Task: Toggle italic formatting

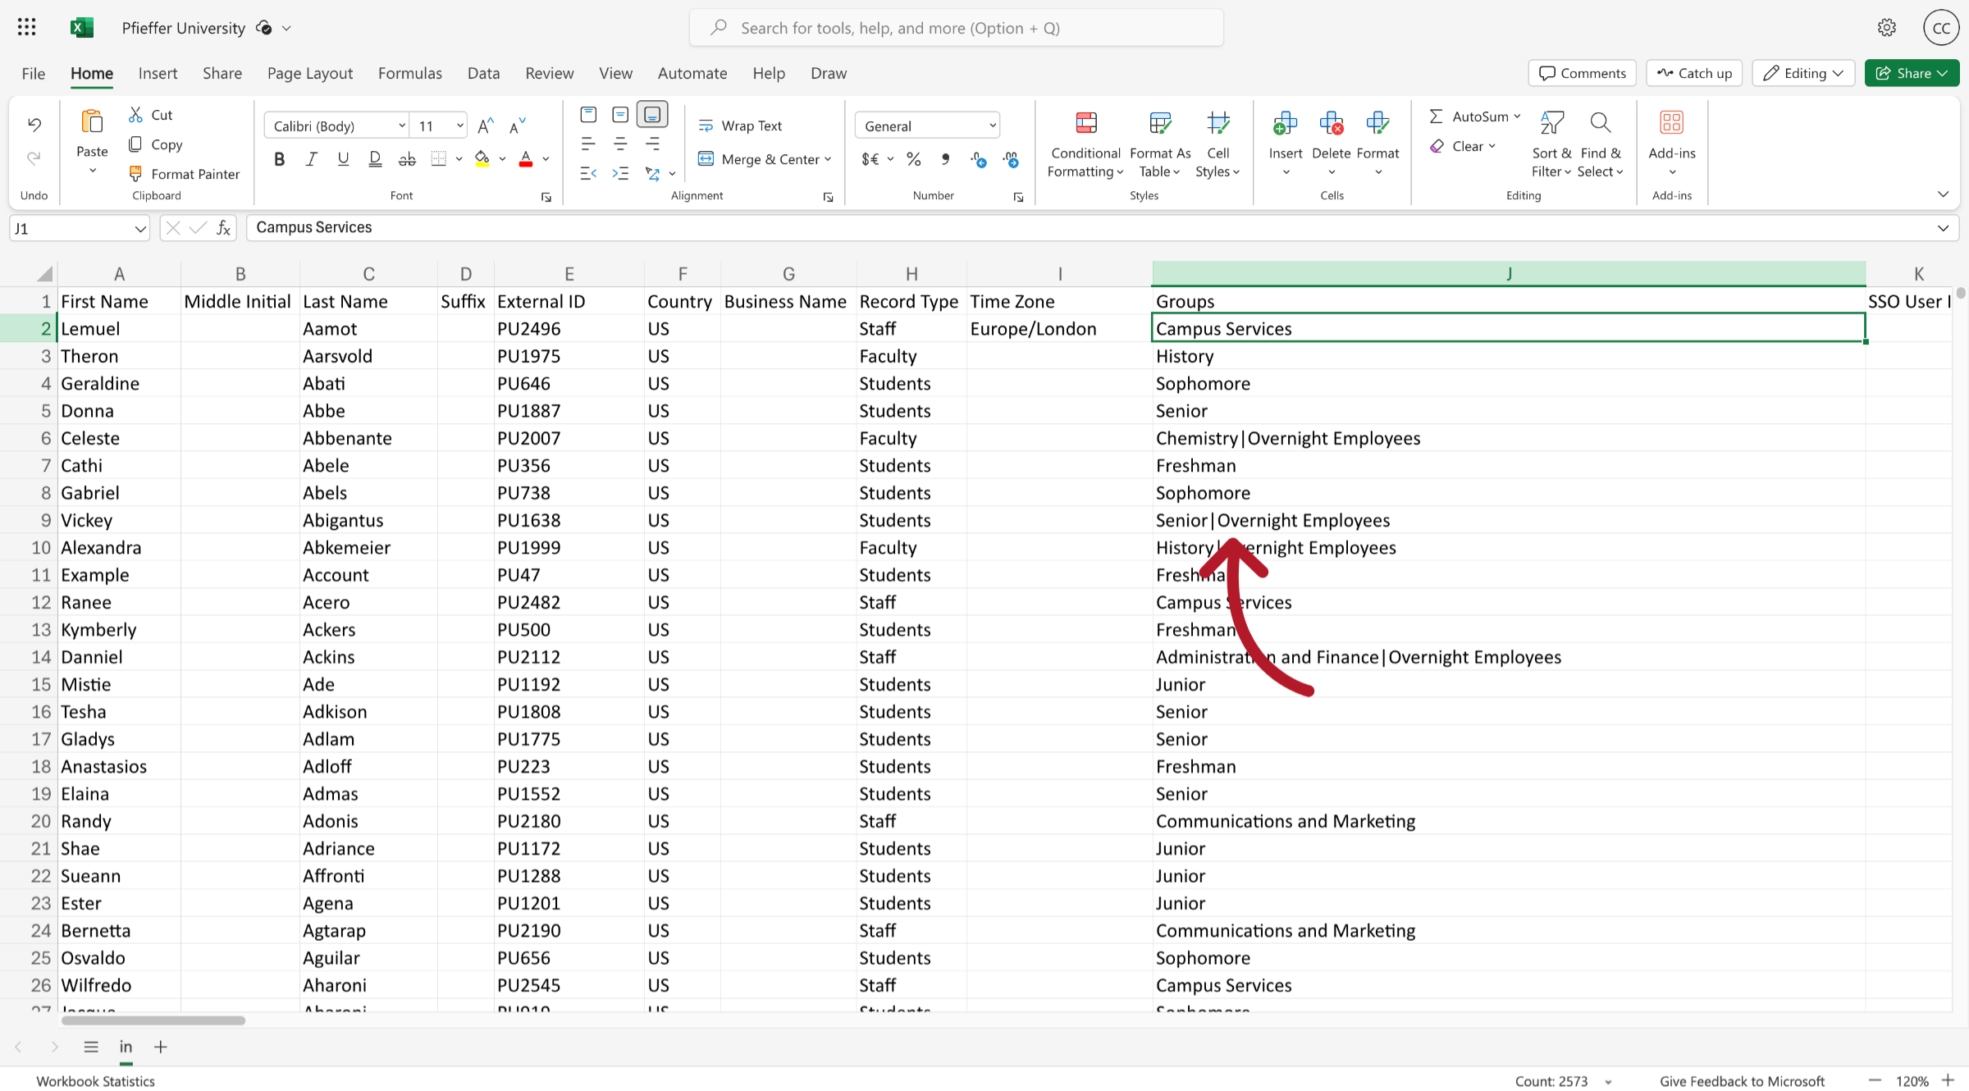Action: click(311, 159)
